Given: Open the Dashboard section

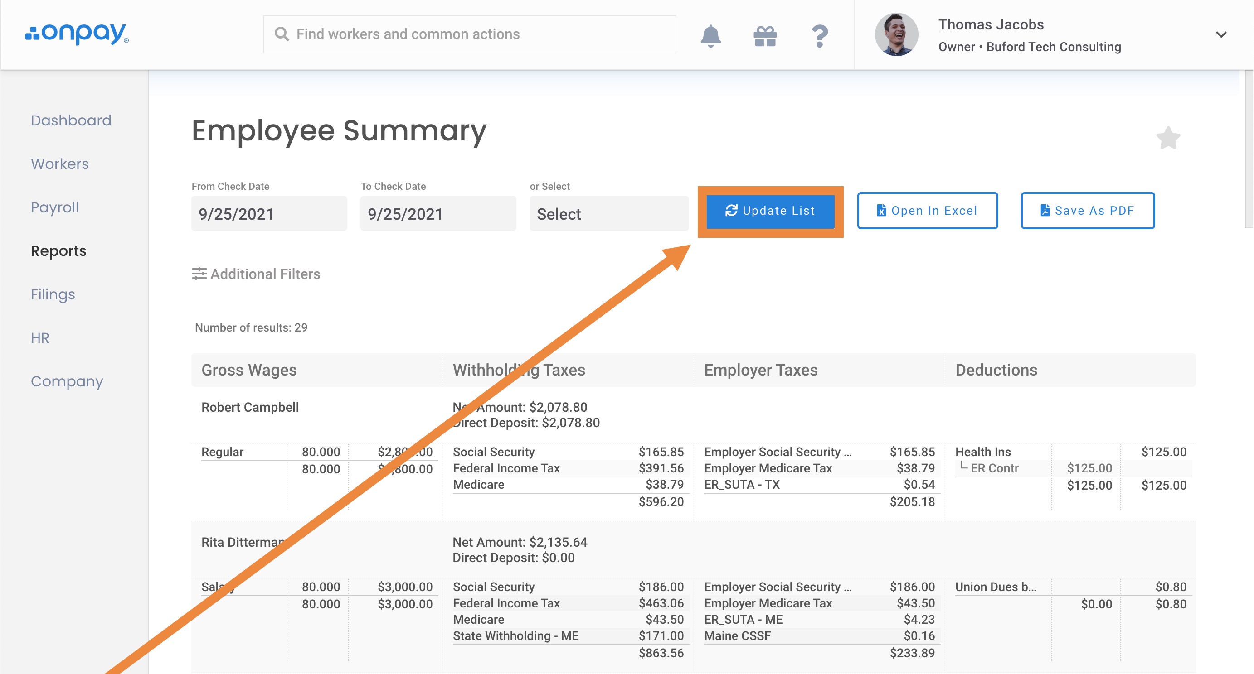Looking at the screenshot, I should click(71, 120).
